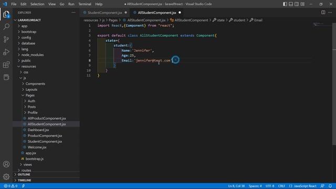Collapse the Pages folder
The image size is (336, 189).
30,95
